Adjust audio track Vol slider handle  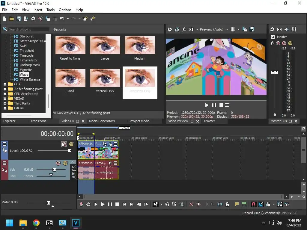click(54, 170)
